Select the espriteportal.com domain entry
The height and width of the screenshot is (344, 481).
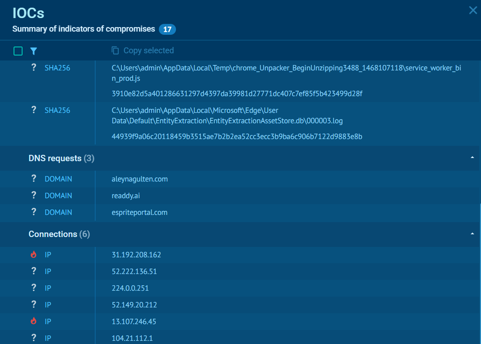(x=139, y=212)
